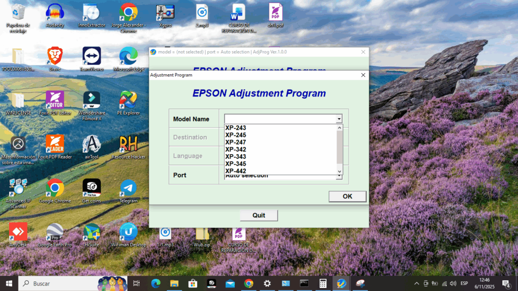The image size is (518, 291).
Task: Select the TeamViewer desktop icon
Action: pos(92,57)
